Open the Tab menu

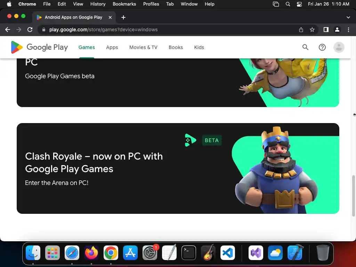[170, 4]
